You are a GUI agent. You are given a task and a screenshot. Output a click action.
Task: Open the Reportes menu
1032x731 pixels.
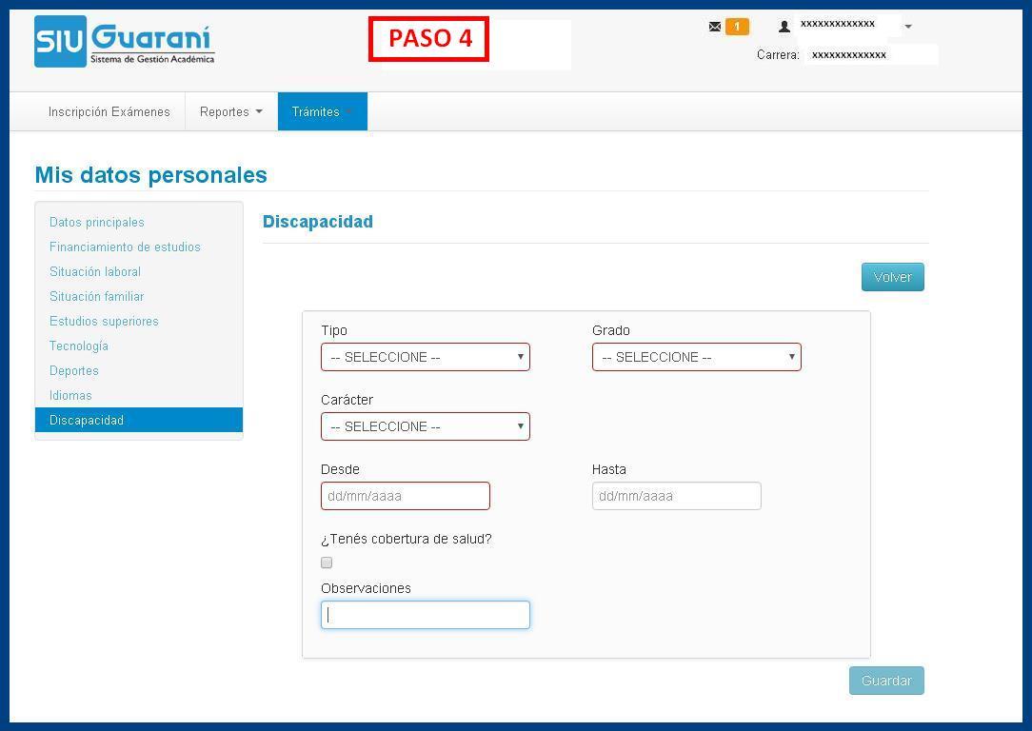pyautogui.click(x=230, y=111)
